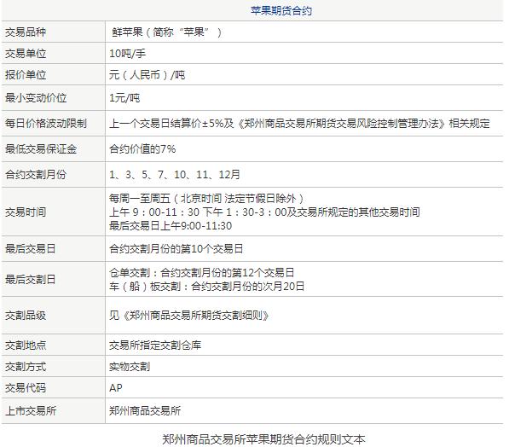Click the 仓单交割 delivery date line
Screen dimensions: 509x447
pyautogui.click(x=202, y=273)
